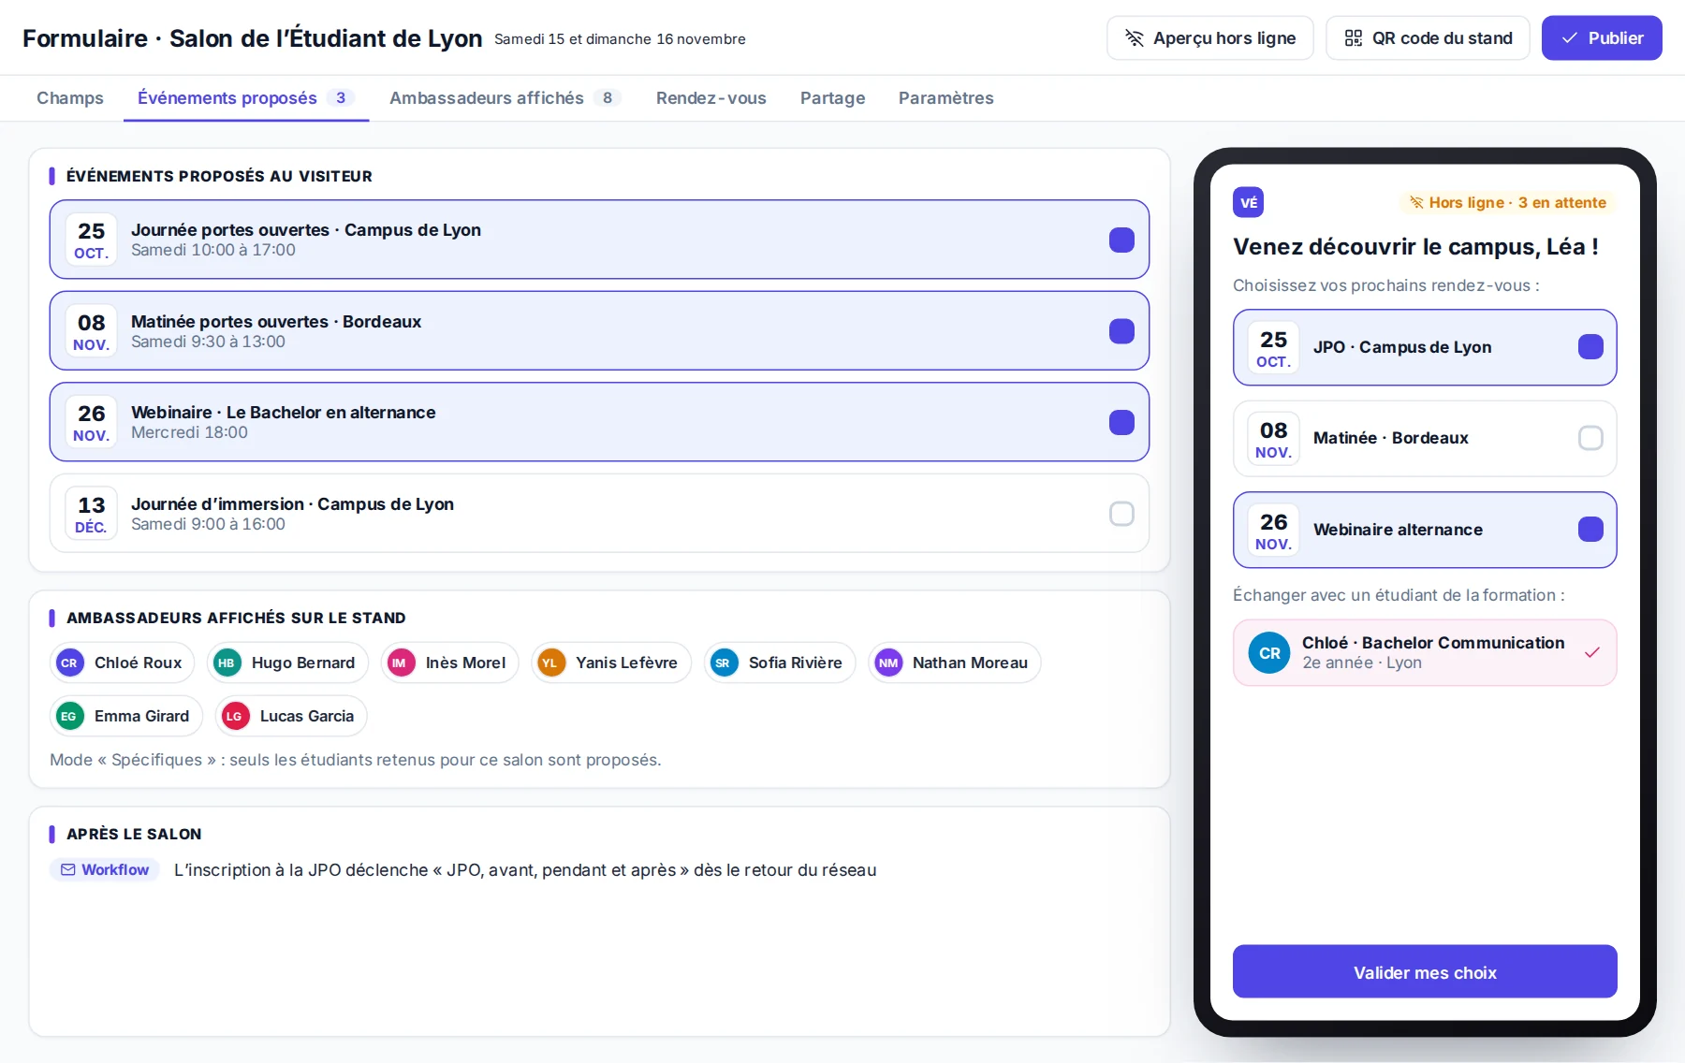Click "Journée d'immersion · Campus de Lyon" title
The height and width of the screenshot is (1063, 1685).
(x=292, y=503)
